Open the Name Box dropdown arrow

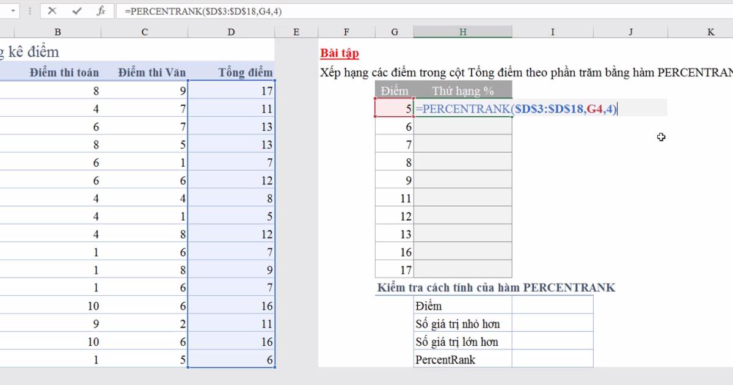[13, 10]
